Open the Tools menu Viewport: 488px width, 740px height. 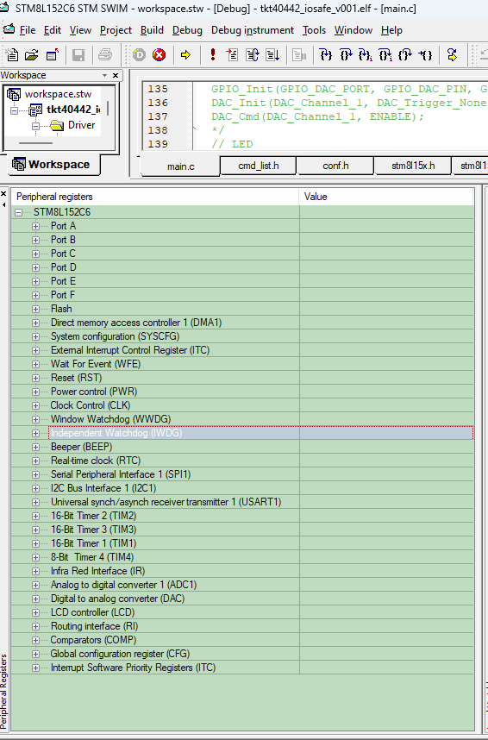pos(315,30)
